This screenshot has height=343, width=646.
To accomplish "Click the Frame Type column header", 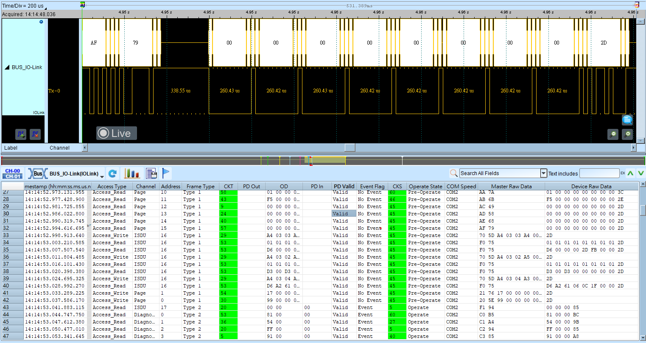I will point(201,187).
